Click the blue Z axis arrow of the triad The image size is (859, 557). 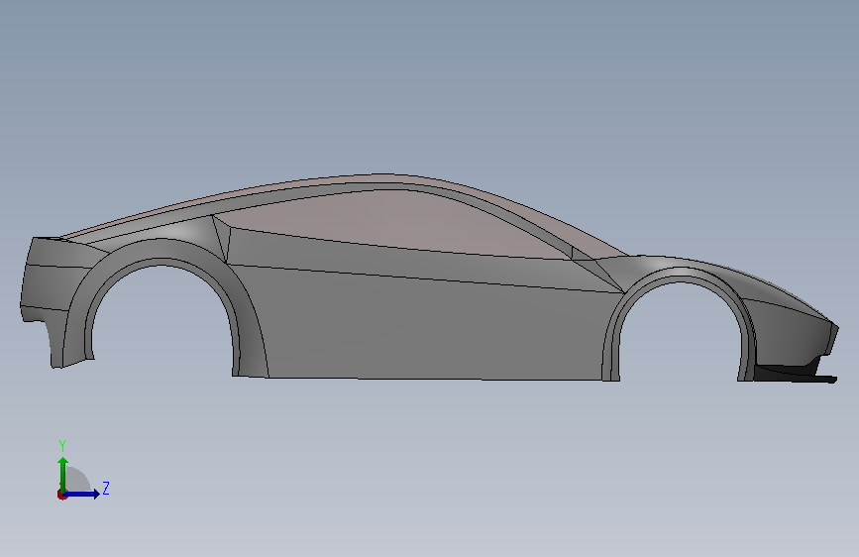click(82, 494)
